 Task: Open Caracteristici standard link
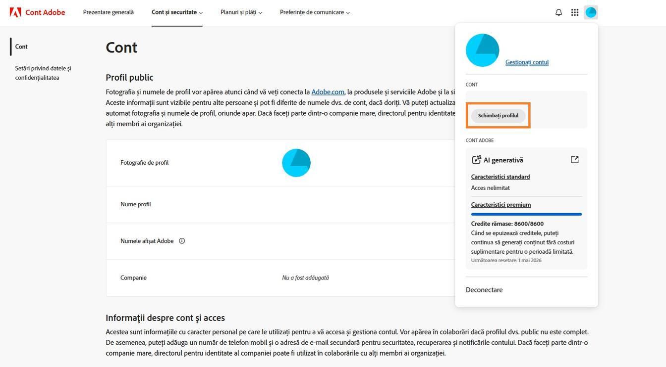point(500,177)
